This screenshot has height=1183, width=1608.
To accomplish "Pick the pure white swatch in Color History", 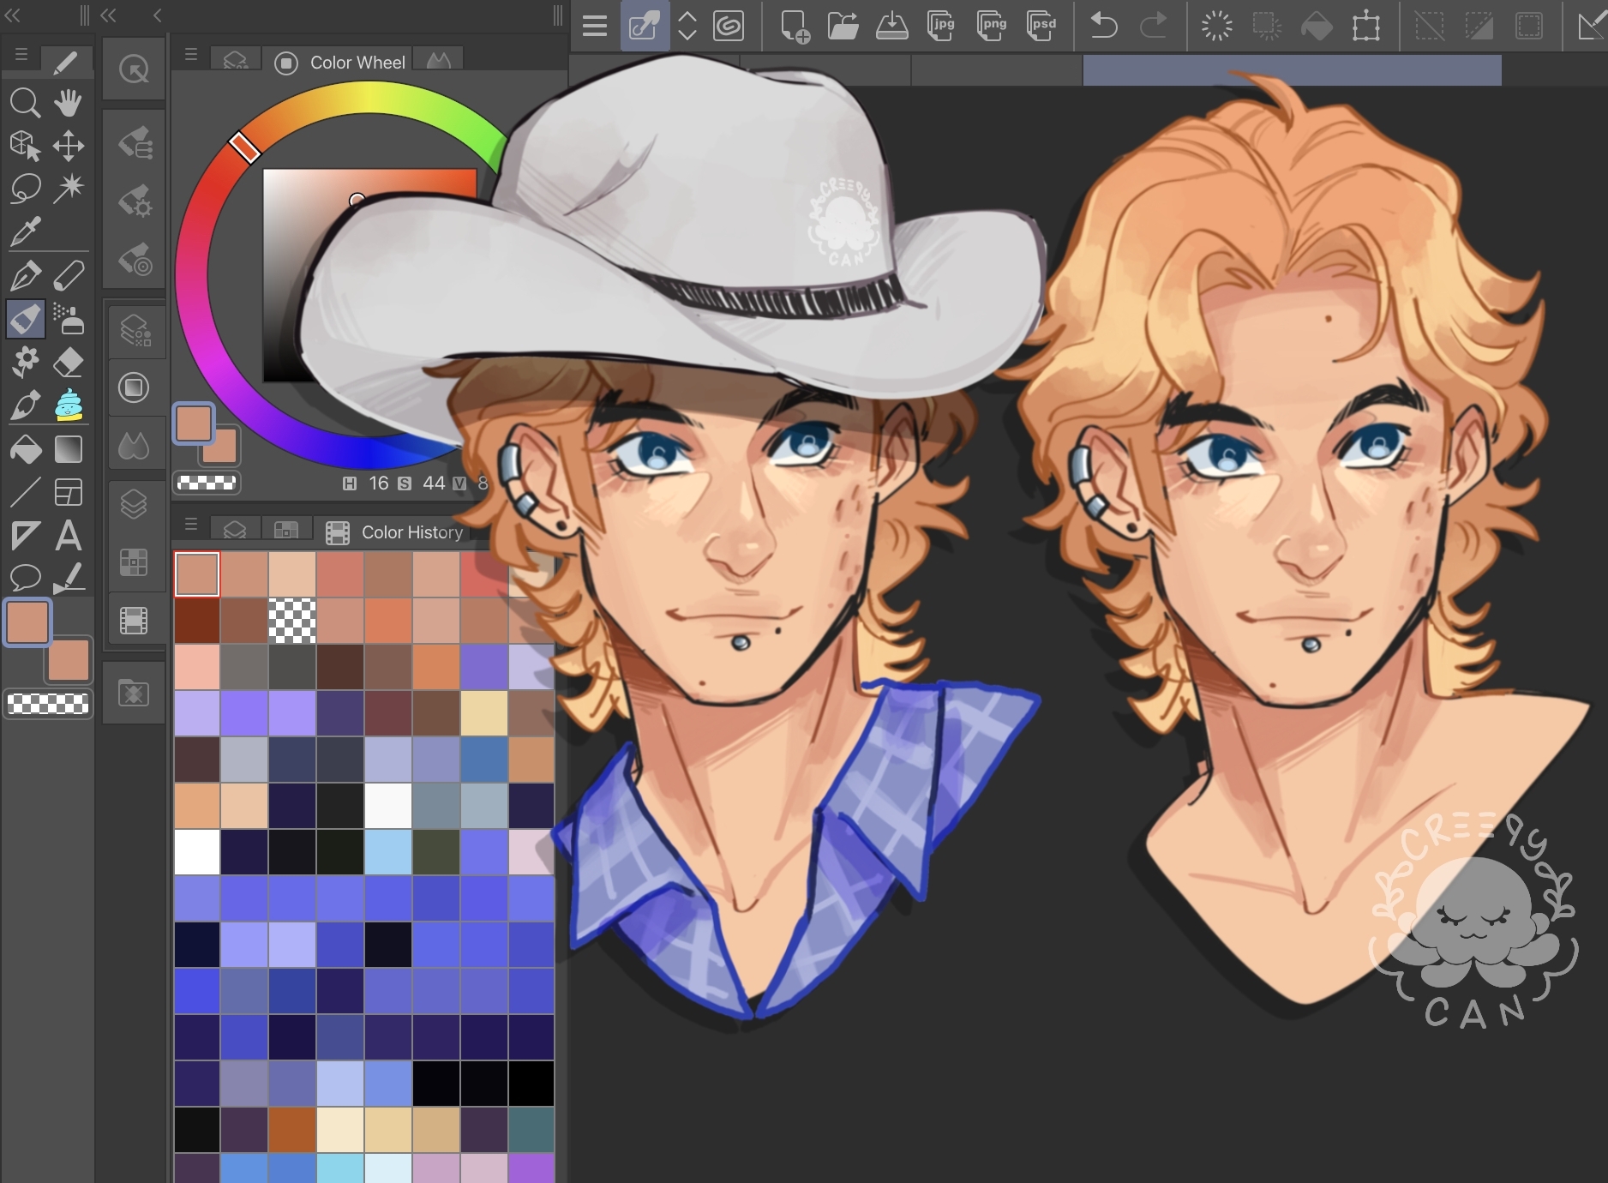I will (197, 852).
